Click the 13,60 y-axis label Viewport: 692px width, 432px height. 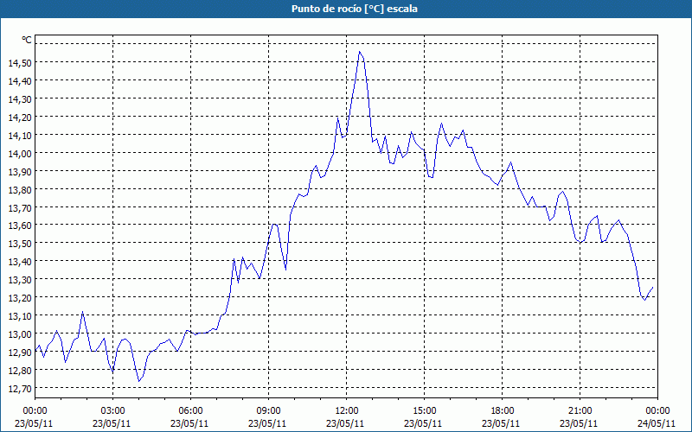20,226
